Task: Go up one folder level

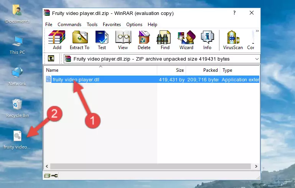Action: (x=51, y=59)
